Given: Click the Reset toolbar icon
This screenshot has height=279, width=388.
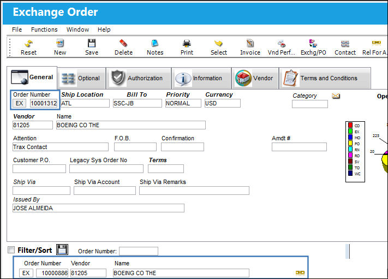Looking at the screenshot, I should point(29,47).
